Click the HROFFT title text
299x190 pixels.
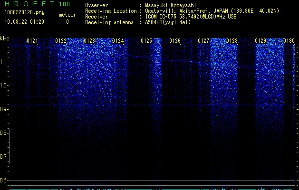(x=29, y=4)
